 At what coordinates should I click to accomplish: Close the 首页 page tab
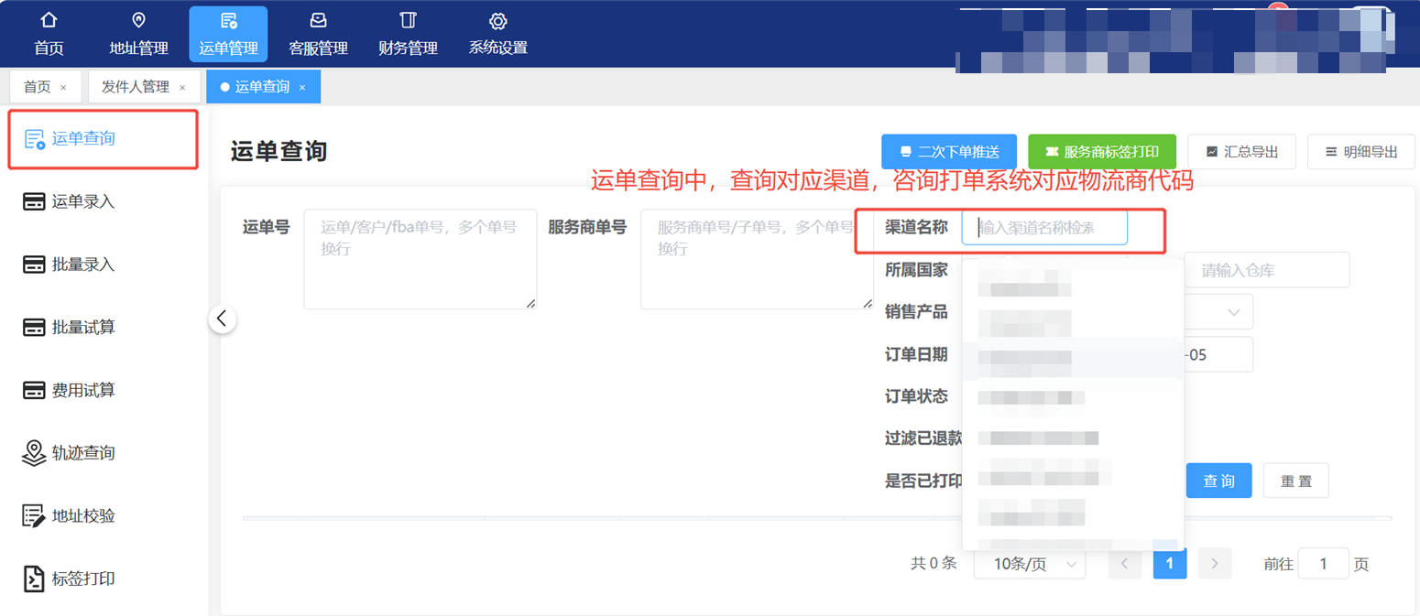63,88
